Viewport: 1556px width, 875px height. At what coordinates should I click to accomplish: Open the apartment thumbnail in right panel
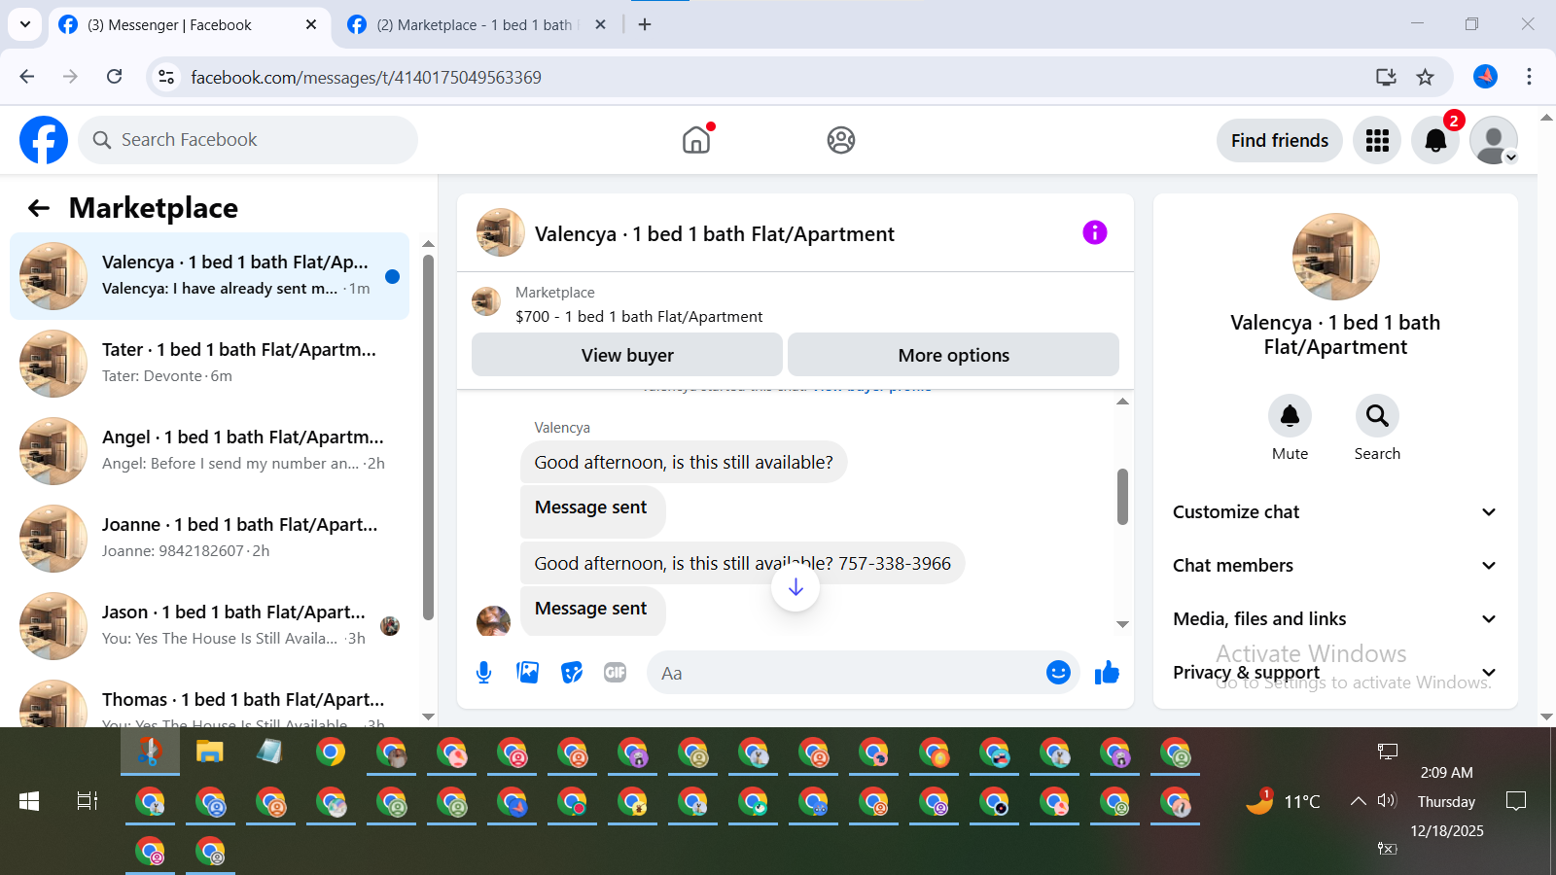coord(1335,257)
